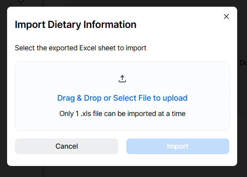
Task: Click the words 'Drag & Drop' in blue
Action: pyautogui.click(x=79, y=98)
